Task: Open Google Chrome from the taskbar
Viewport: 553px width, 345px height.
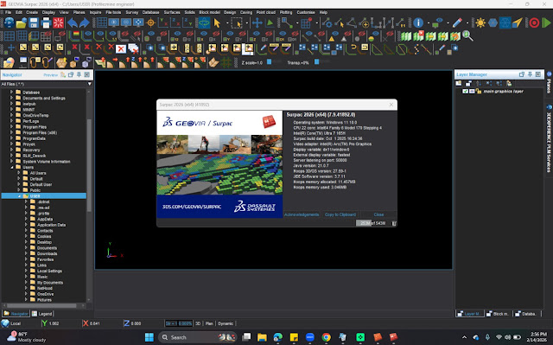Action: coord(327,337)
